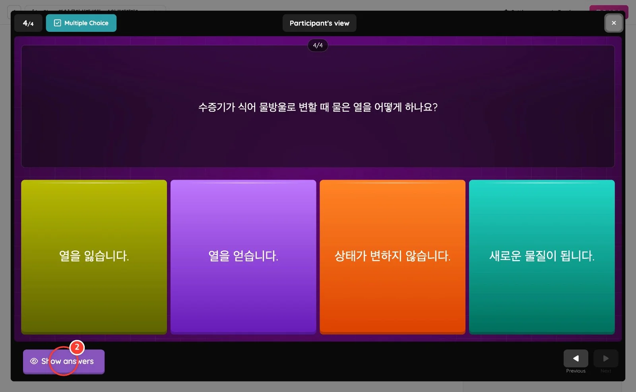Image resolution: width=636 pixels, height=392 pixels.
Task: Click the Multiple Choice question type badge
Action: tap(81, 23)
